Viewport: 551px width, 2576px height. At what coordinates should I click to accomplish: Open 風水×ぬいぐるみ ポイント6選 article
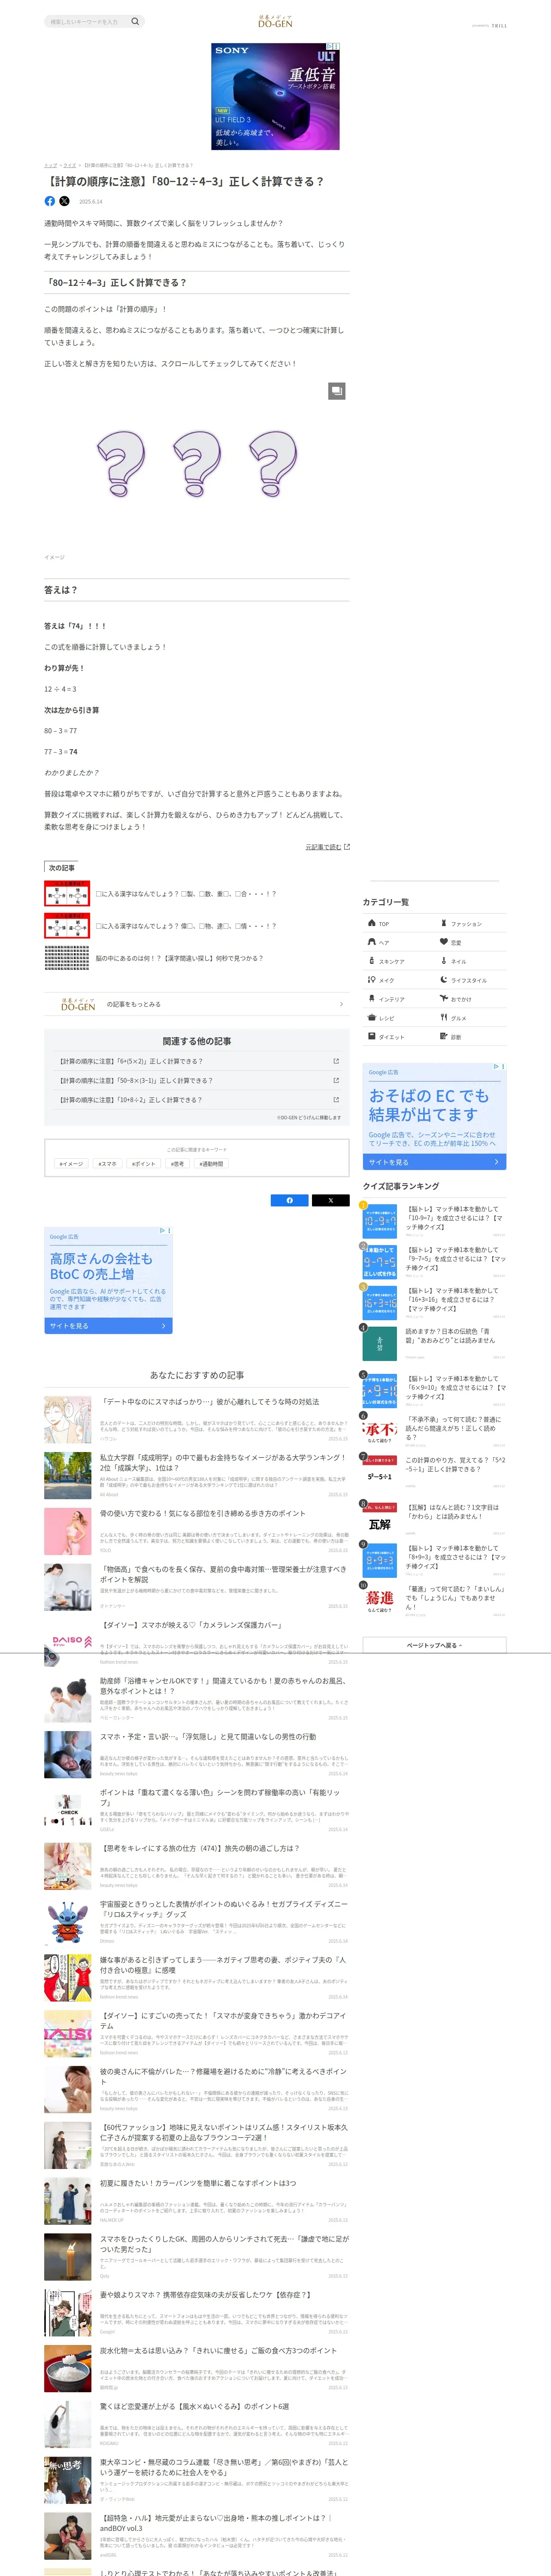click(195, 2406)
